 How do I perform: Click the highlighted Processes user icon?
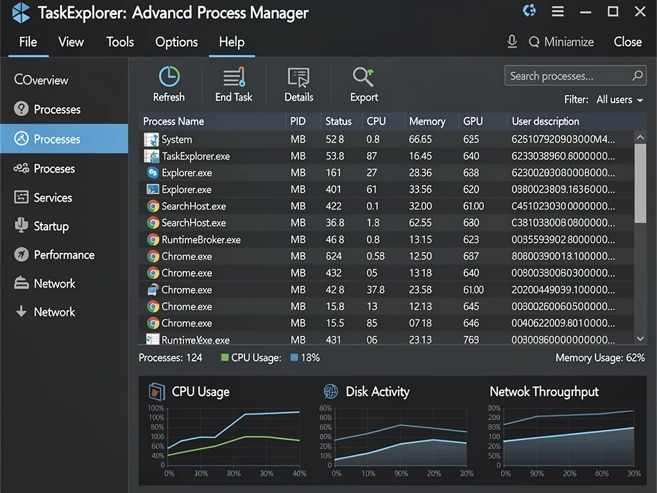click(x=21, y=139)
